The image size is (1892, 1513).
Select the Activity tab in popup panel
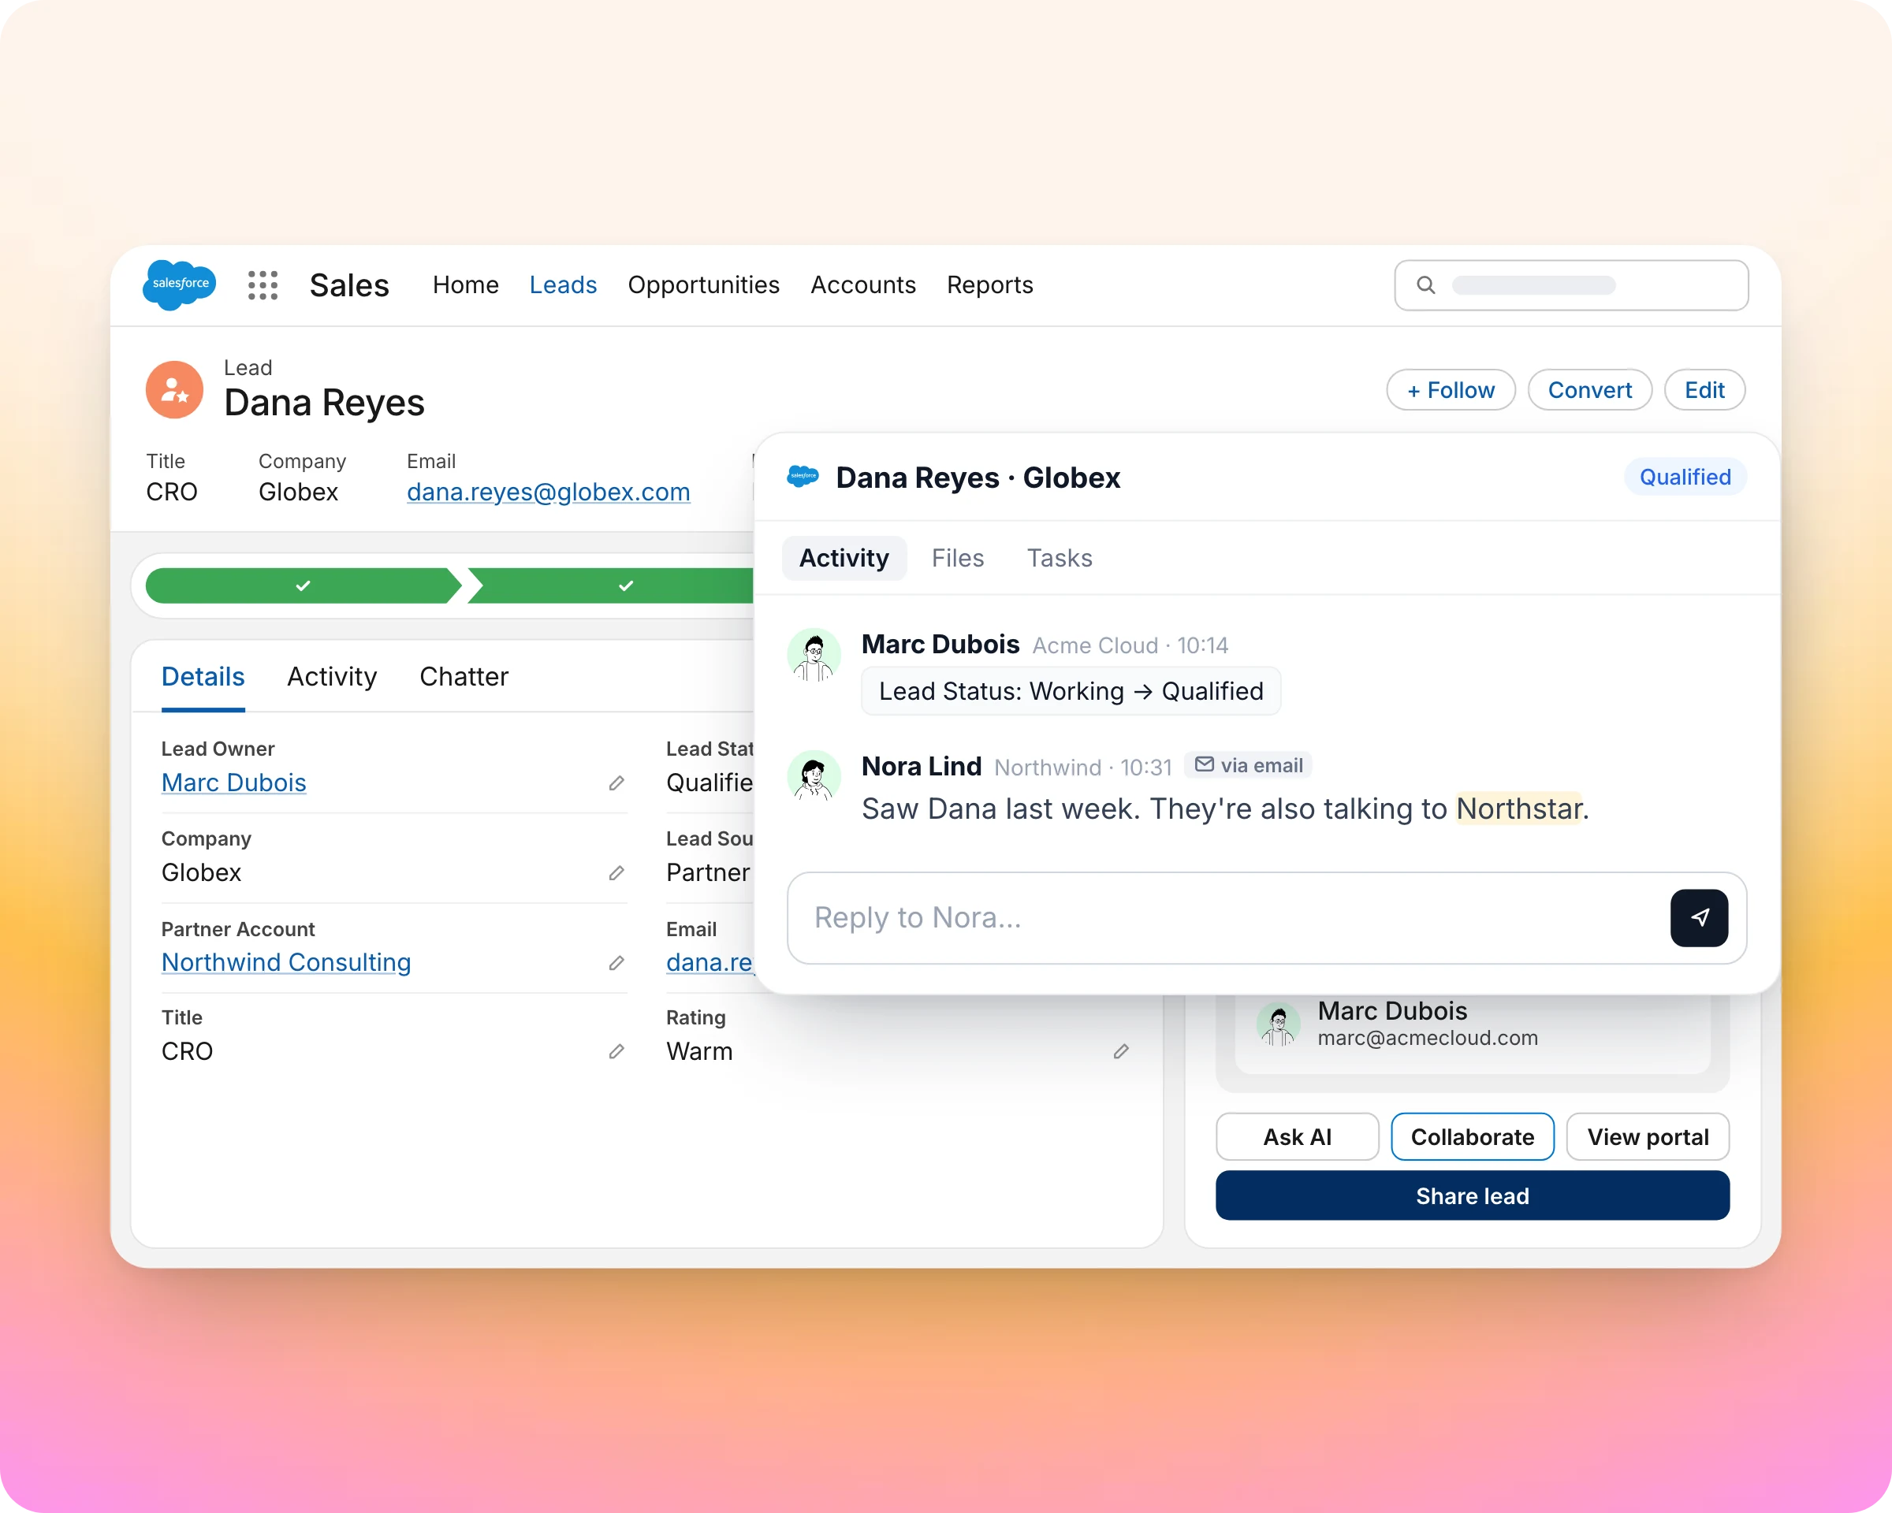(x=844, y=558)
